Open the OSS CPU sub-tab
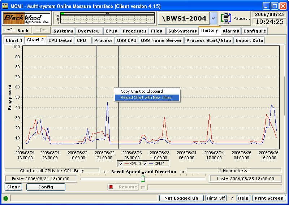 coord(127,40)
